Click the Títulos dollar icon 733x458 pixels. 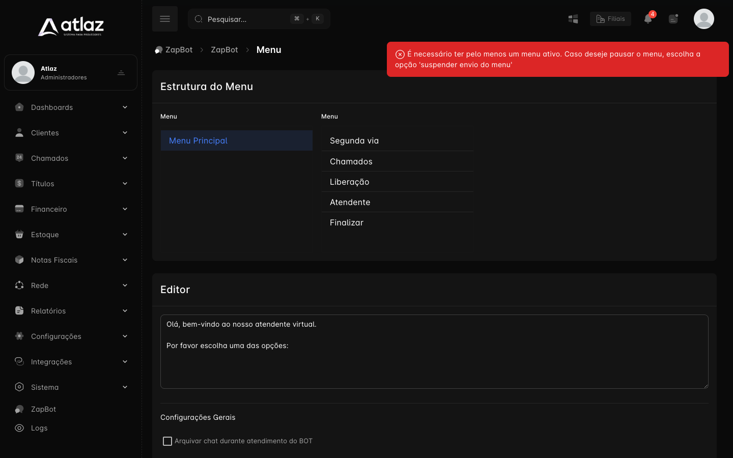pyautogui.click(x=19, y=183)
